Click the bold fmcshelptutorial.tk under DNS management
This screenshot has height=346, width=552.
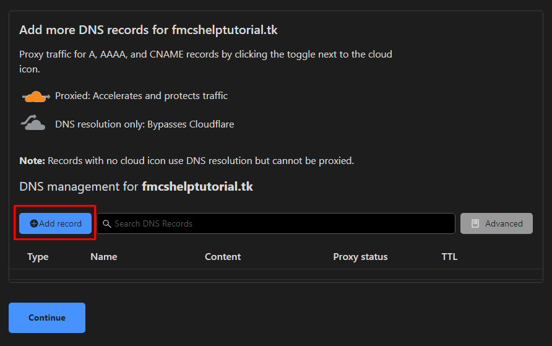197,186
